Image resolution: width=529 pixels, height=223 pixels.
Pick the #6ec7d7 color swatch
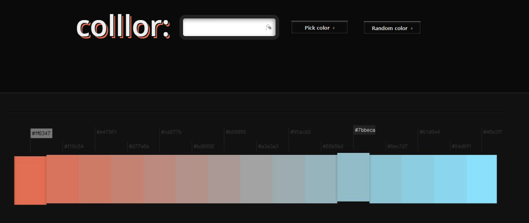point(386,179)
